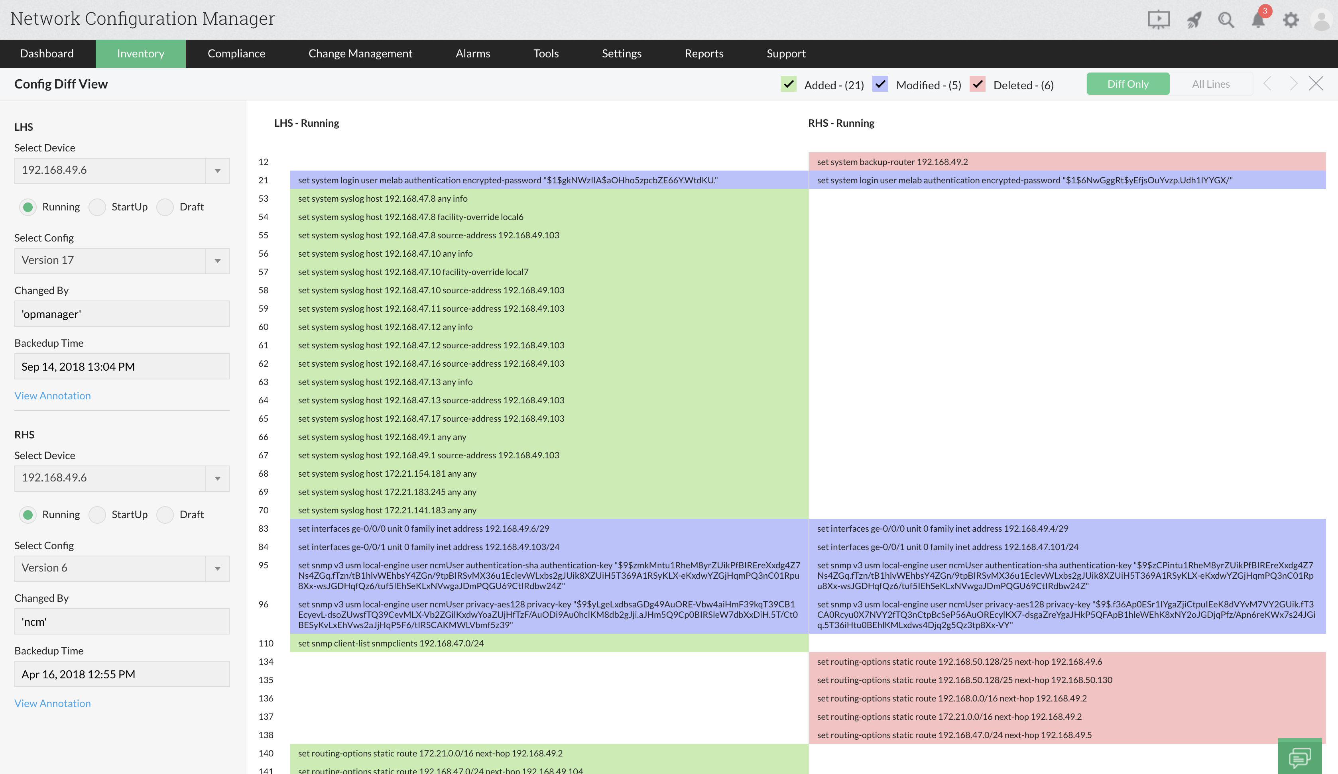Screen dimensions: 1338x774
Task: Click the Dashboard navigation icon
Action: tap(47, 53)
